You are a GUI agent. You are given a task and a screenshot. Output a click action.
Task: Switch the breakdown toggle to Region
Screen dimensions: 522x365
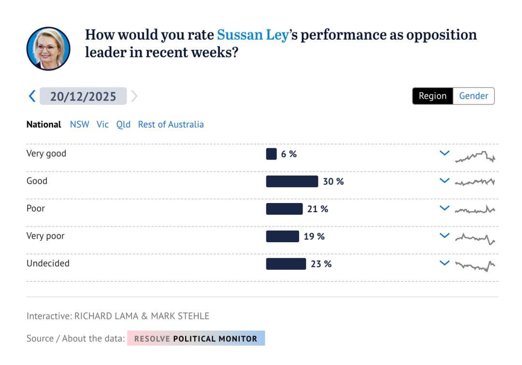(x=433, y=96)
